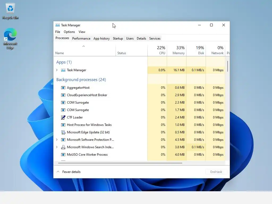
Task: Click Task Manager's 16.1 MB memory cell
Action: coord(177,70)
